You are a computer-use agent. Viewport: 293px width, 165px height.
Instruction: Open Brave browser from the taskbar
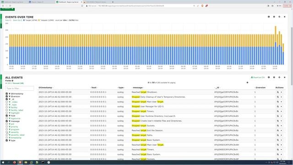pos(20,162)
